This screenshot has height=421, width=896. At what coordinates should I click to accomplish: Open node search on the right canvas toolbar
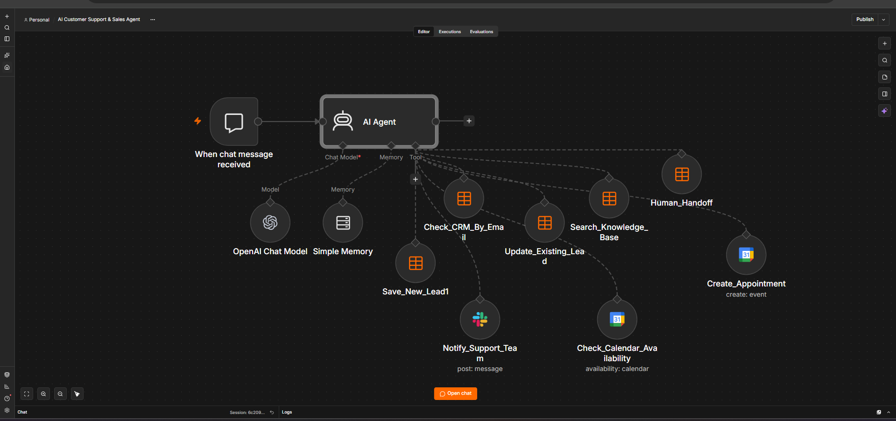point(884,60)
